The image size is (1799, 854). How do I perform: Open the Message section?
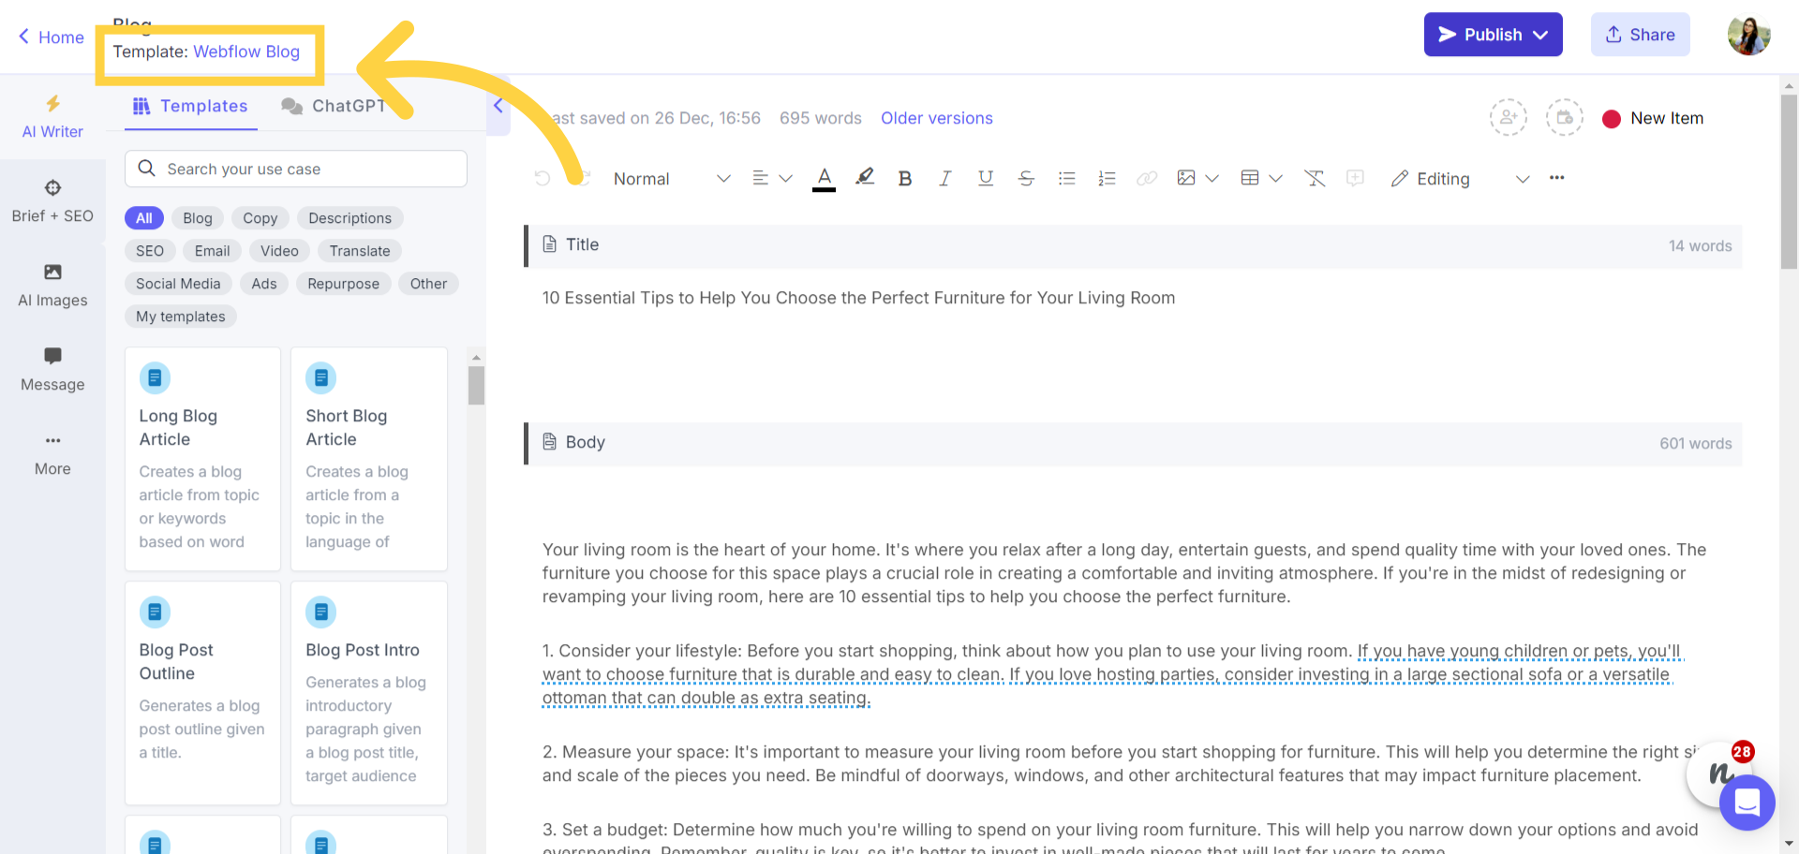[52, 370]
